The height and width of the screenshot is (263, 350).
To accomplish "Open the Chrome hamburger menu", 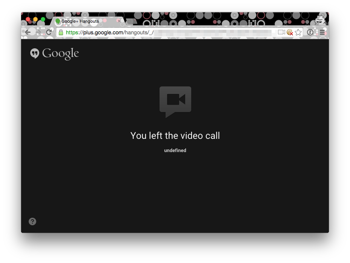I will 322,32.
